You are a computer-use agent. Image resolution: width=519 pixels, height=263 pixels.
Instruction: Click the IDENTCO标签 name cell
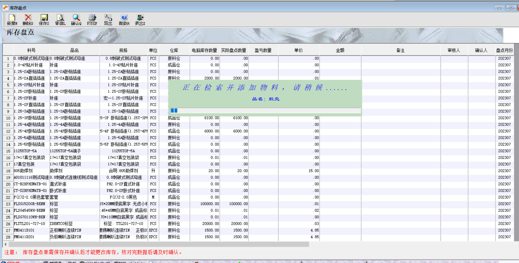point(75,224)
